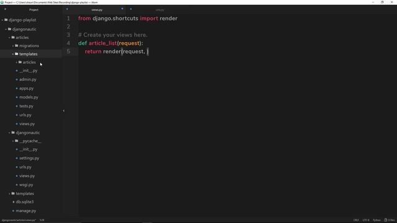The height and width of the screenshot is (223, 397).
Task: Open urls.py under the articles app
Action: pos(25,115)
